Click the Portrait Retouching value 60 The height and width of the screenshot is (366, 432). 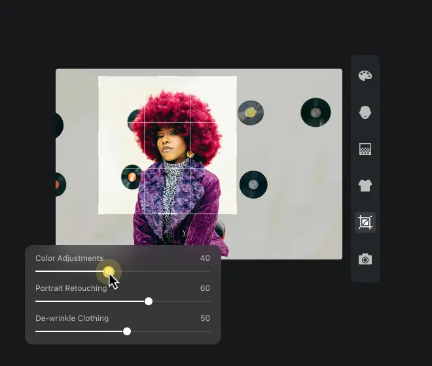point(205,288)
